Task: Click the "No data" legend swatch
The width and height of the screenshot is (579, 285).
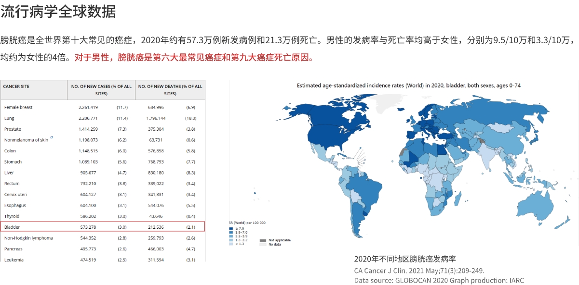Action: 263,244
